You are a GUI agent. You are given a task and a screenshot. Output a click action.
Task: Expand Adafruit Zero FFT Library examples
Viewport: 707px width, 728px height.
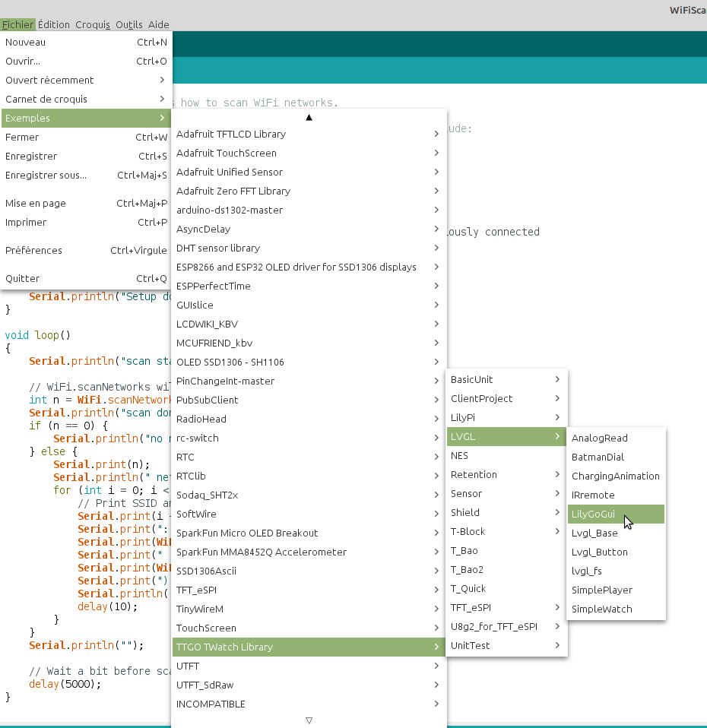point(309,191)
